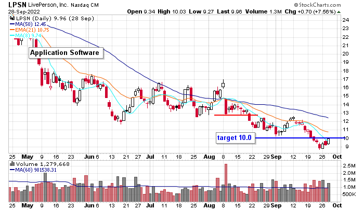The height and width of the screenshot is (210, 364).
Task: Click the blue horizontal target line
Action: pos(300,138)
